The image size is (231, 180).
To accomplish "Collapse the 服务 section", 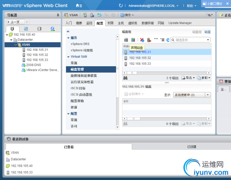I will point(68,38).
